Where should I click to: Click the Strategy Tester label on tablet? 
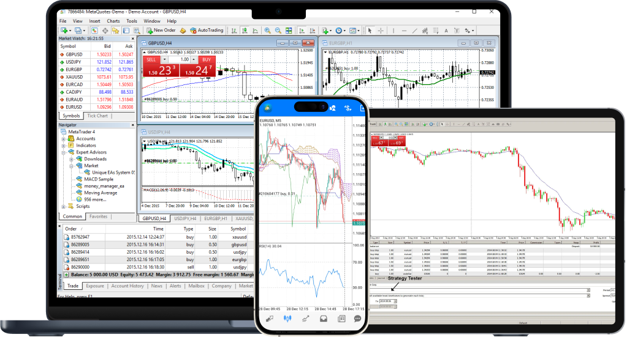(405, 278)
